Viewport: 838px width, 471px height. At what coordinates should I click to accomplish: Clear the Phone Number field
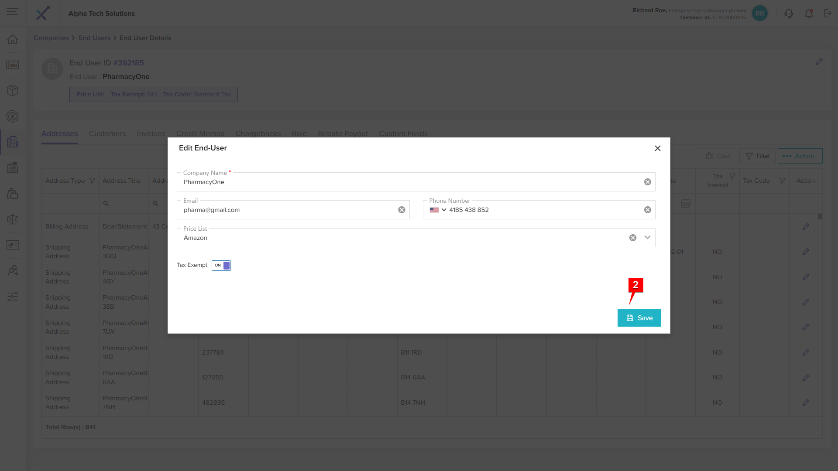pos(648,210)
